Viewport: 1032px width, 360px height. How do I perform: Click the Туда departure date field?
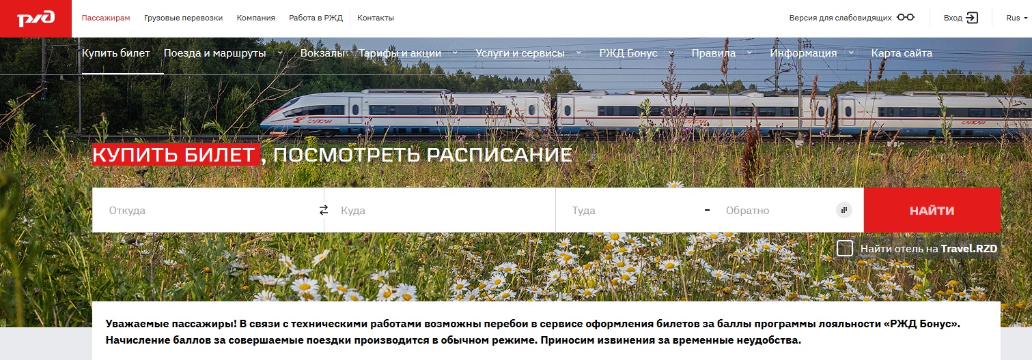tap(632, 210)
